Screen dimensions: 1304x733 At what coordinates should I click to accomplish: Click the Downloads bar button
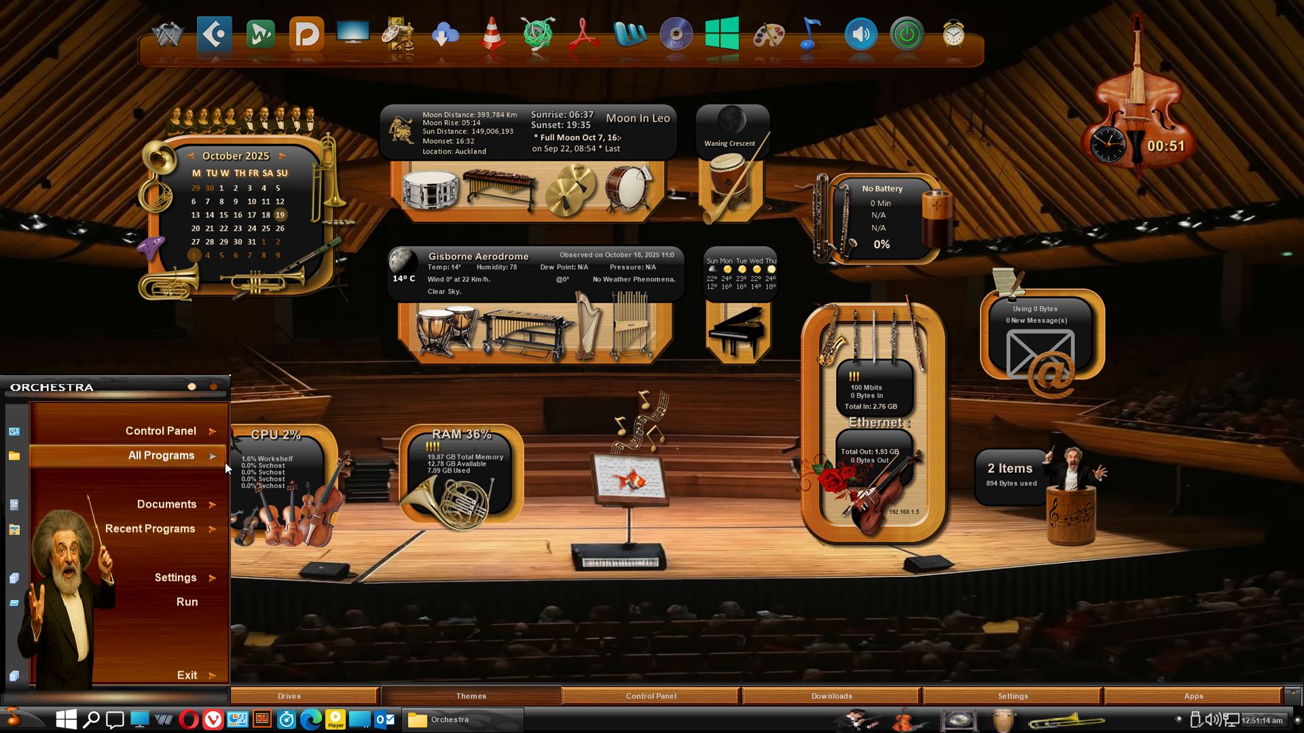(831, 696)
